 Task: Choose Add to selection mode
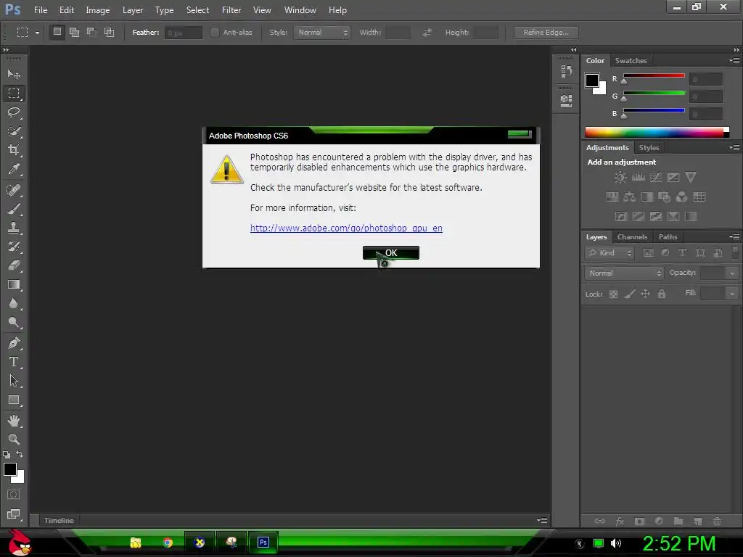tap(75, 32)
